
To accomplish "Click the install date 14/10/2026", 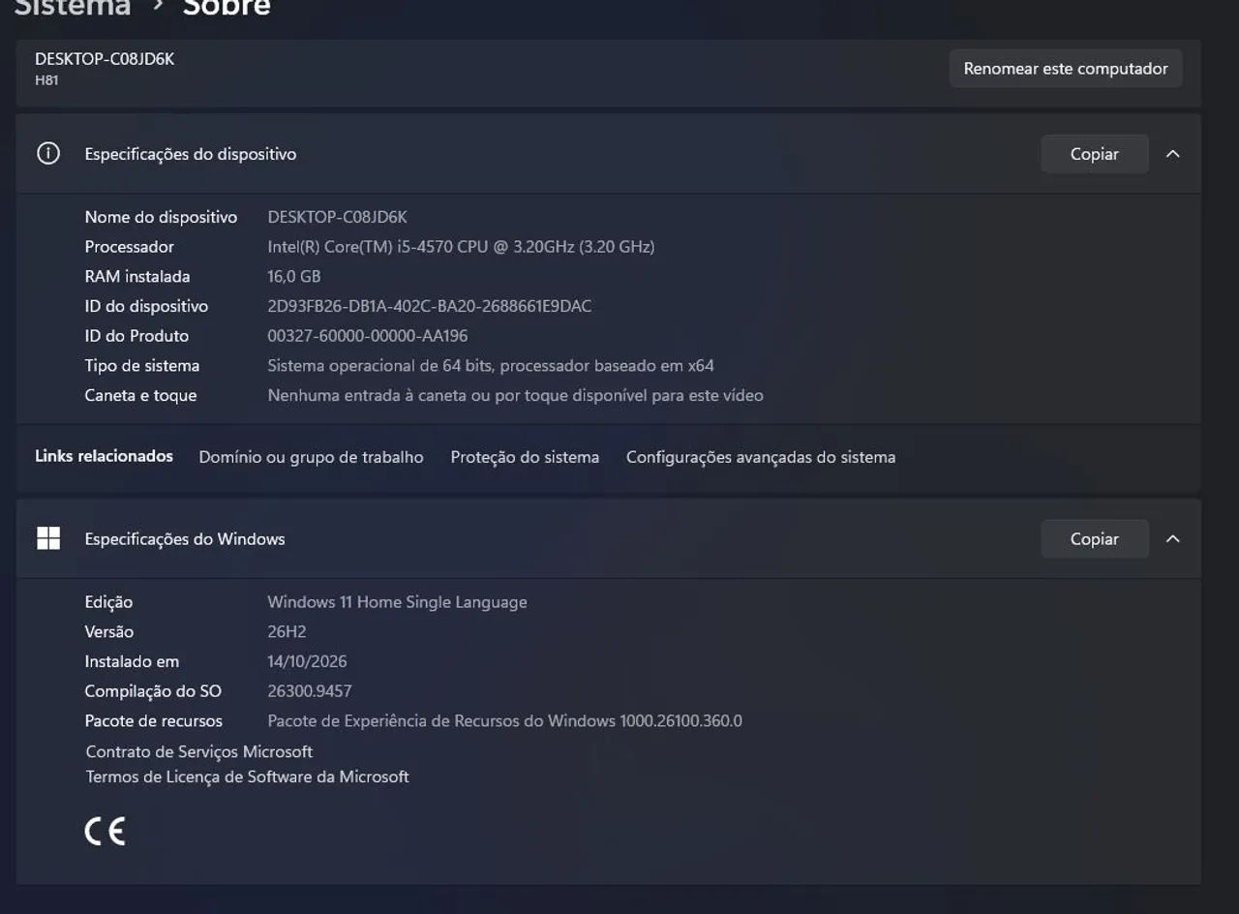I will tap(307, 662).
